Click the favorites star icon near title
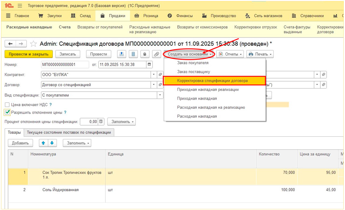This screenshot has height=210, width=345. point(33,44)
